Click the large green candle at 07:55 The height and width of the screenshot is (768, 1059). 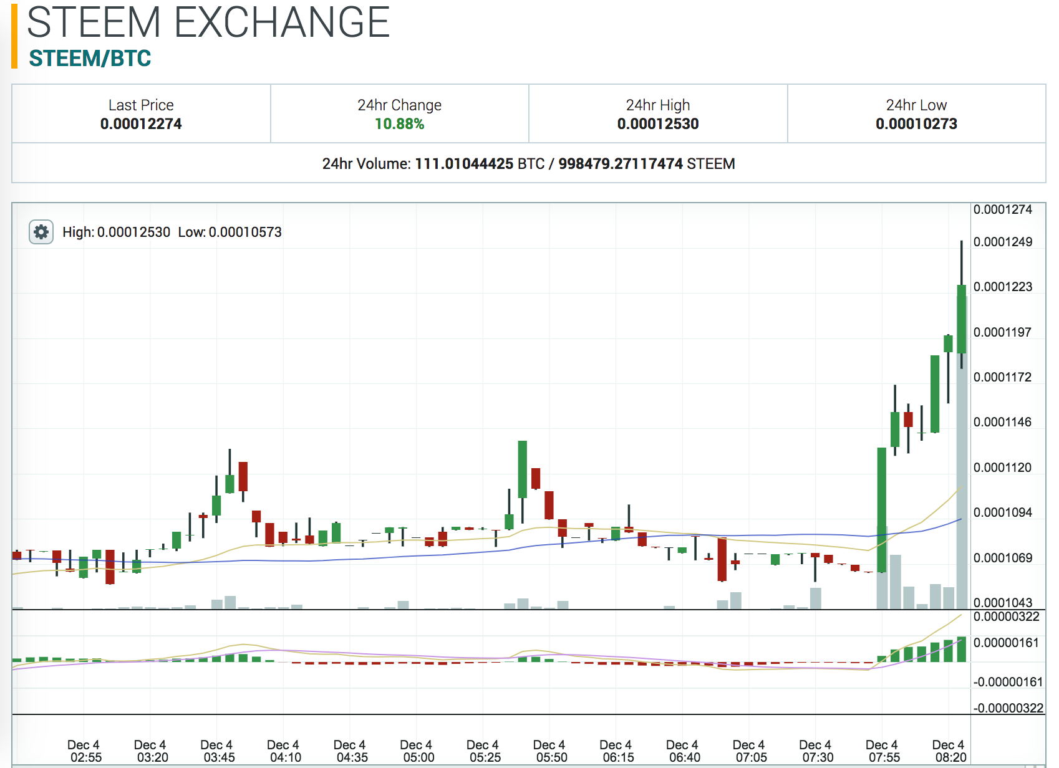882,510
